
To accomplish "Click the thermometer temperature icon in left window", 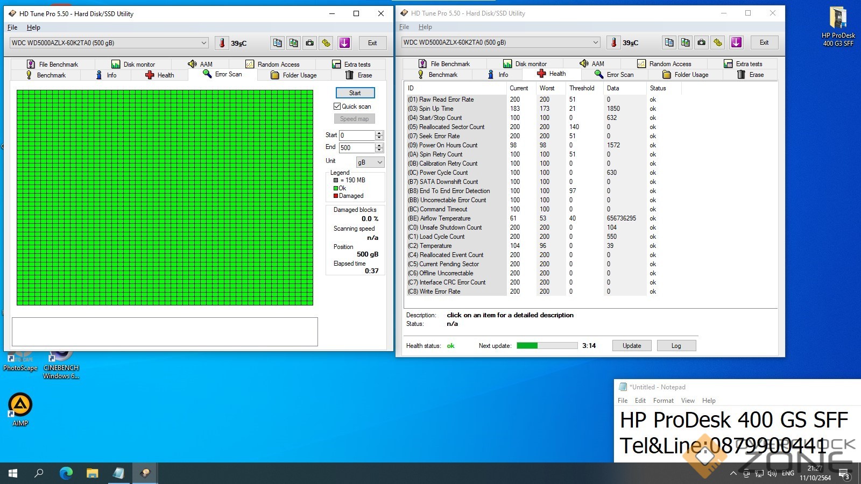I will tap(222, 43).
